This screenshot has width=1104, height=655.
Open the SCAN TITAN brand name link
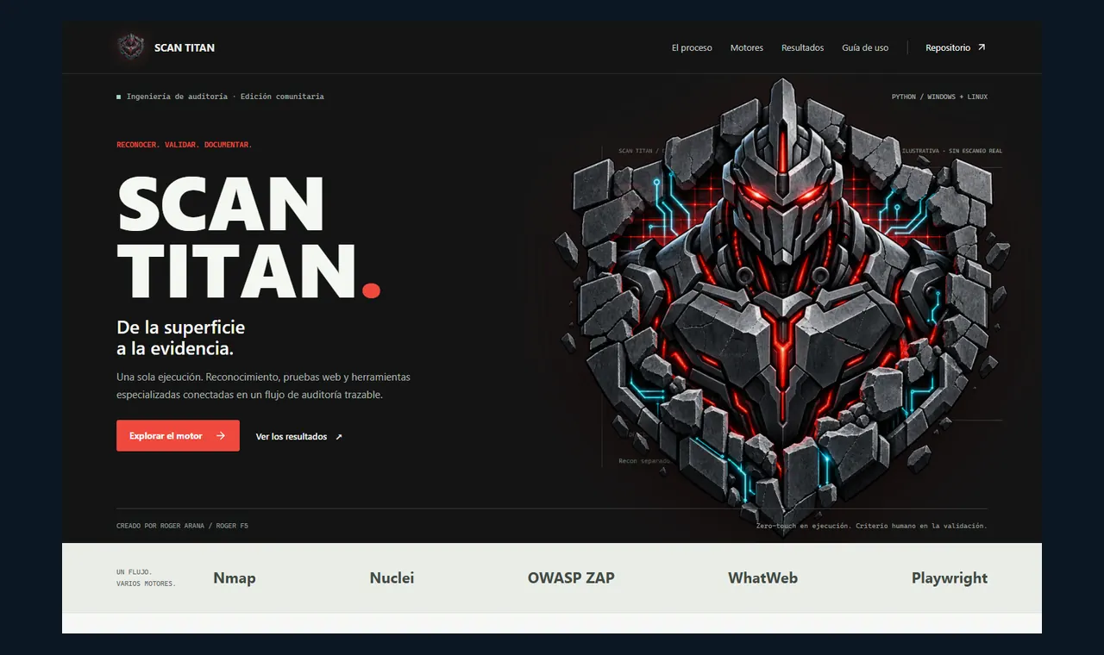185,47
